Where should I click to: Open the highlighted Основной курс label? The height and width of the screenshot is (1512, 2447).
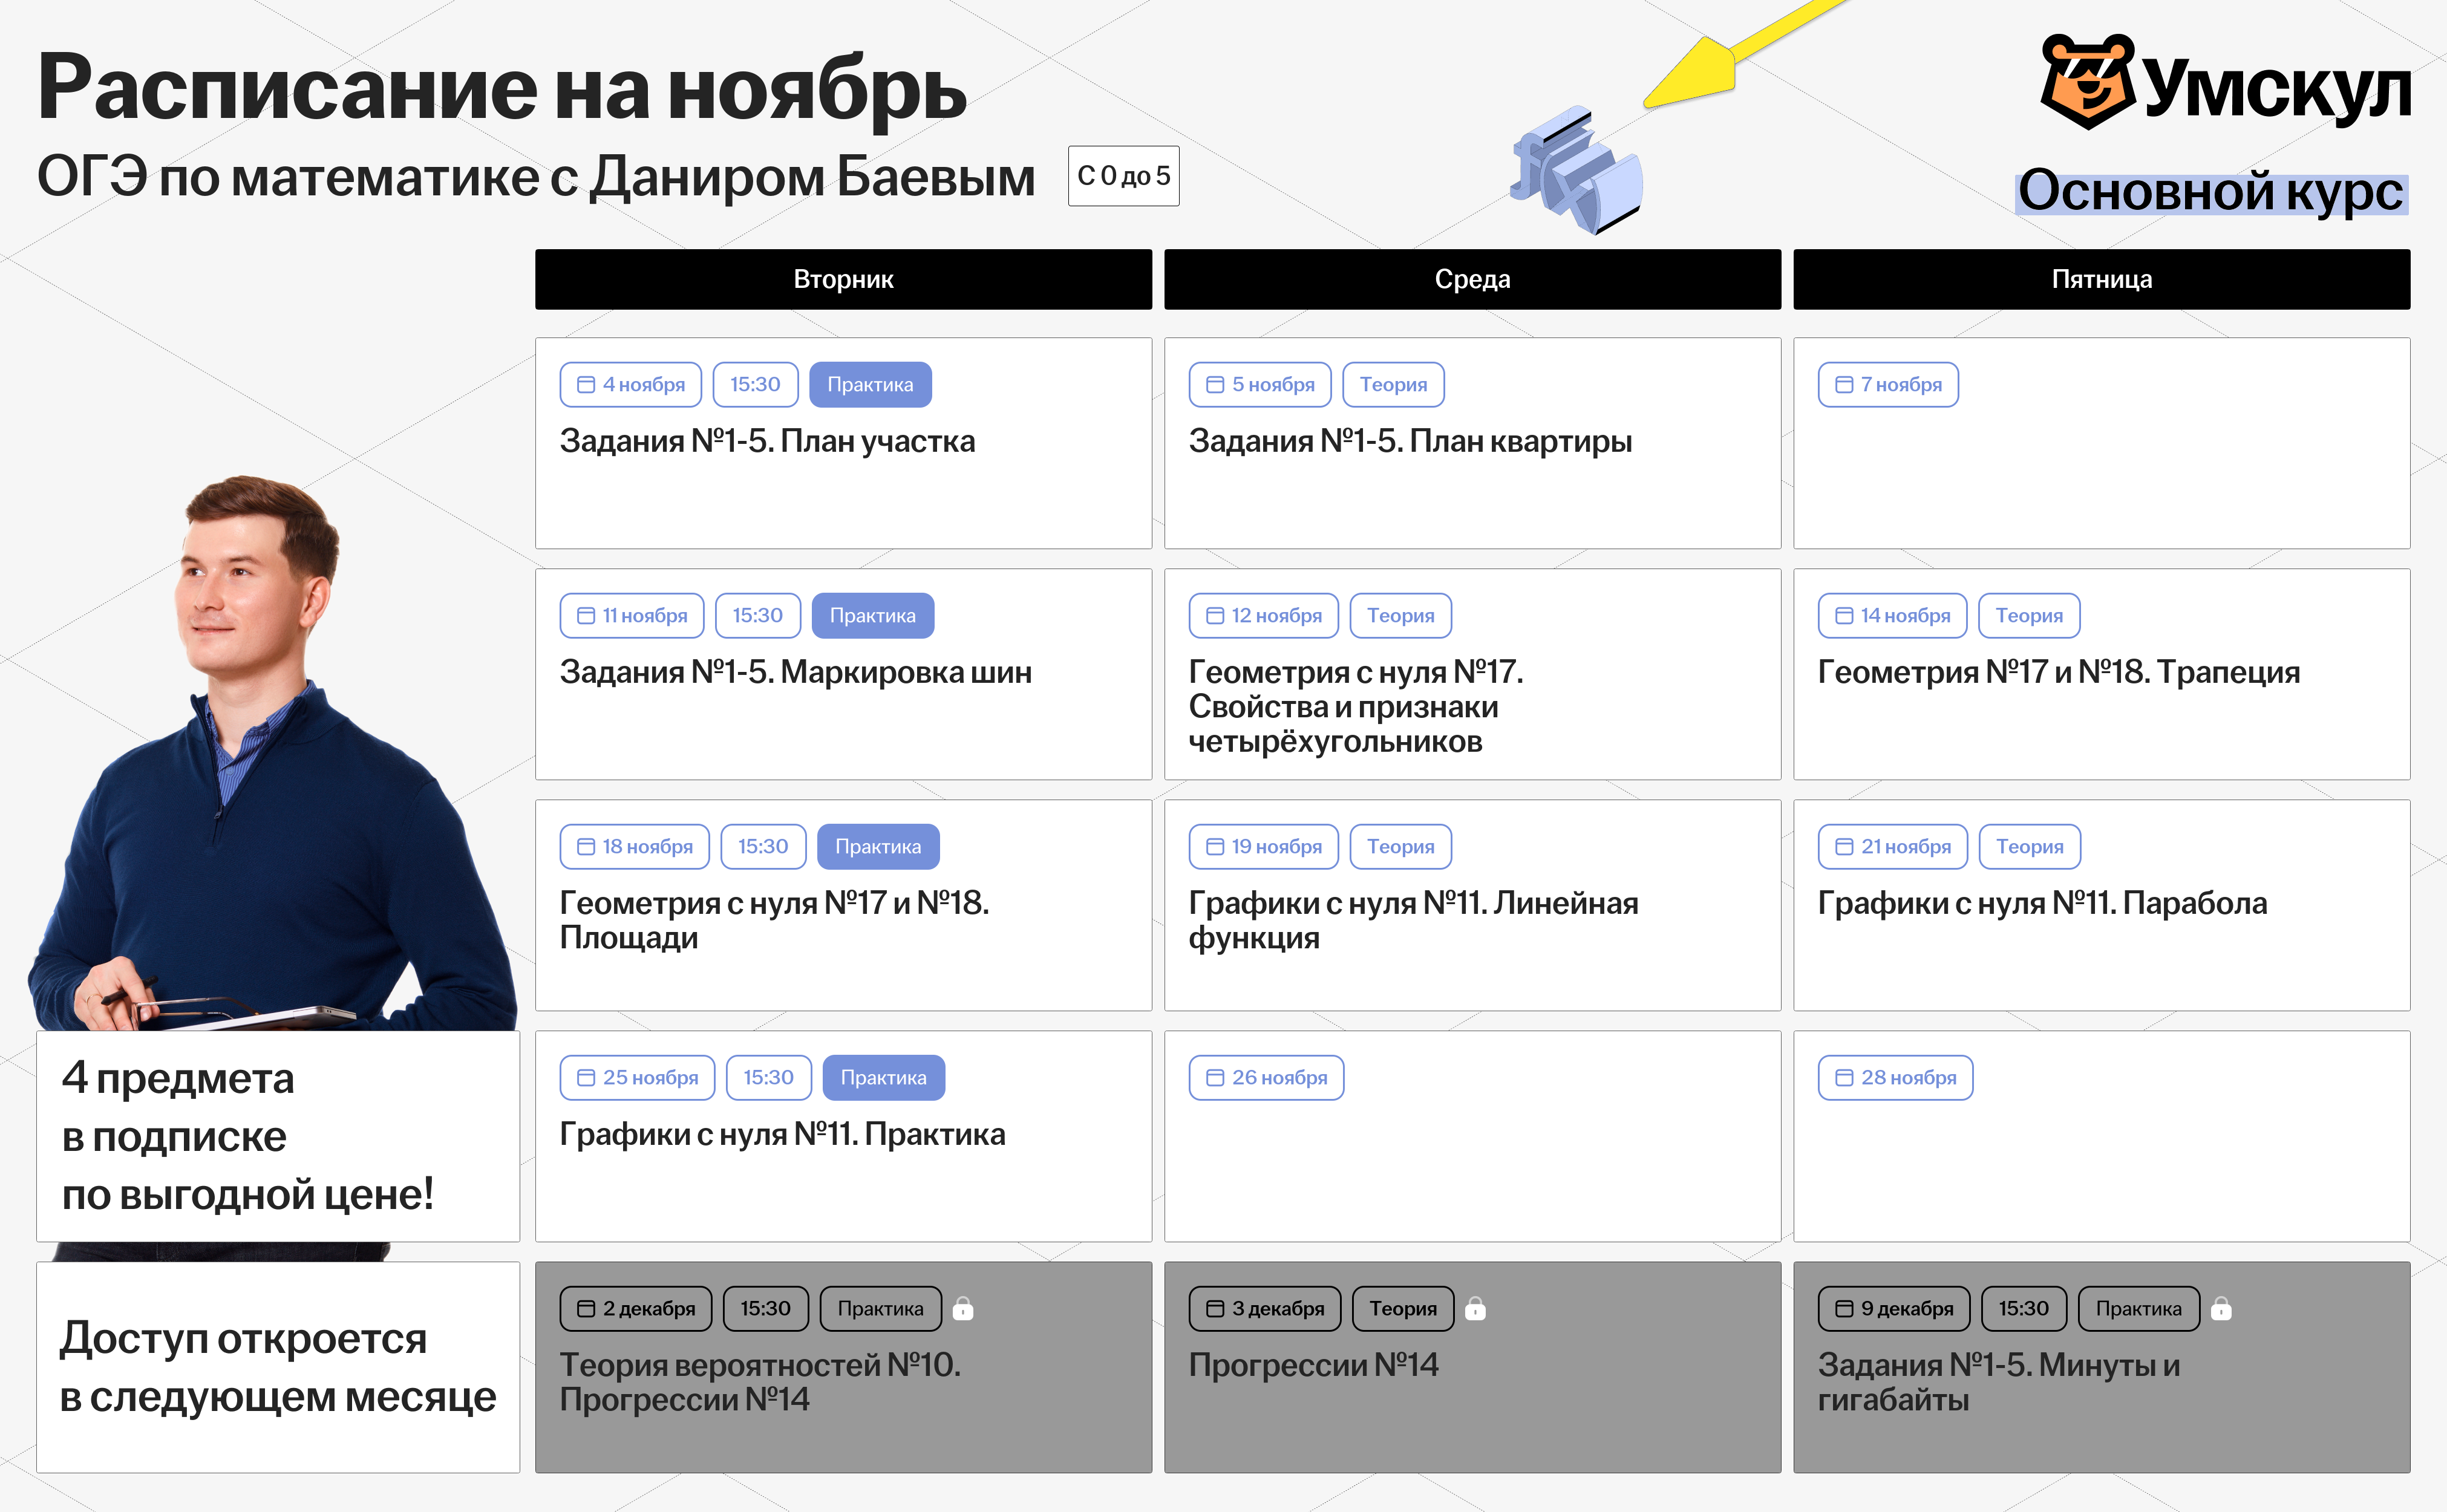2210,191
